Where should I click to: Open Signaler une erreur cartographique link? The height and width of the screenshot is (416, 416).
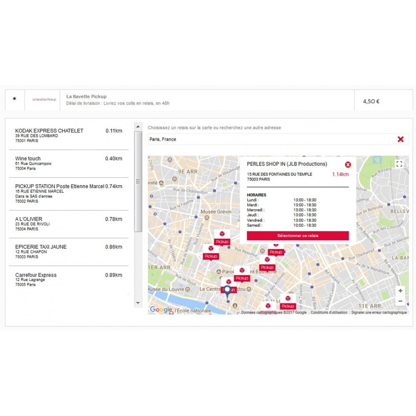click(x=379, y=312)
